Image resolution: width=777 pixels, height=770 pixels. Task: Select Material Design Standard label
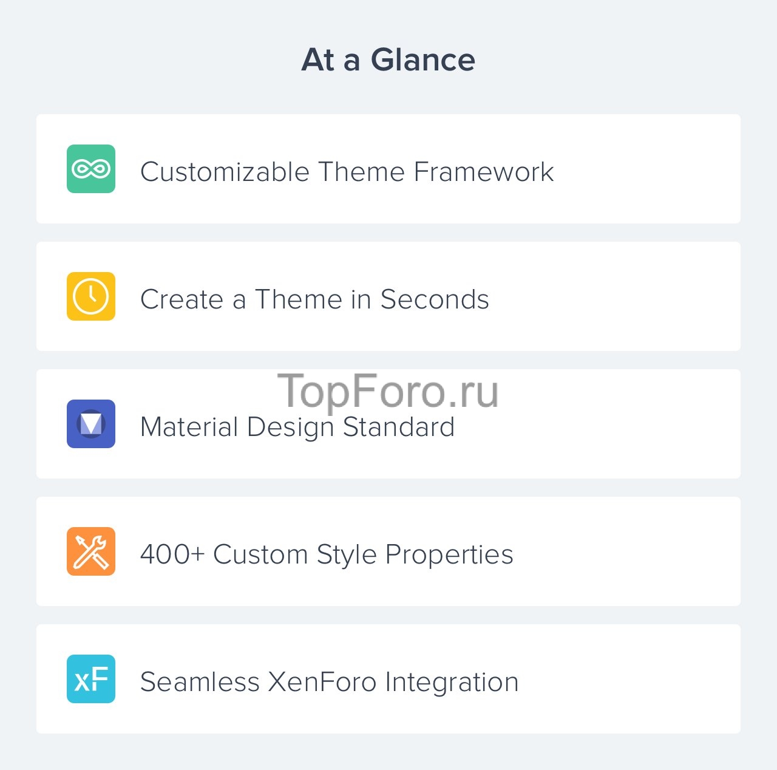coord(297,427)
